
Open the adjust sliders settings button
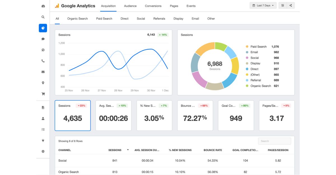[283, 5]
